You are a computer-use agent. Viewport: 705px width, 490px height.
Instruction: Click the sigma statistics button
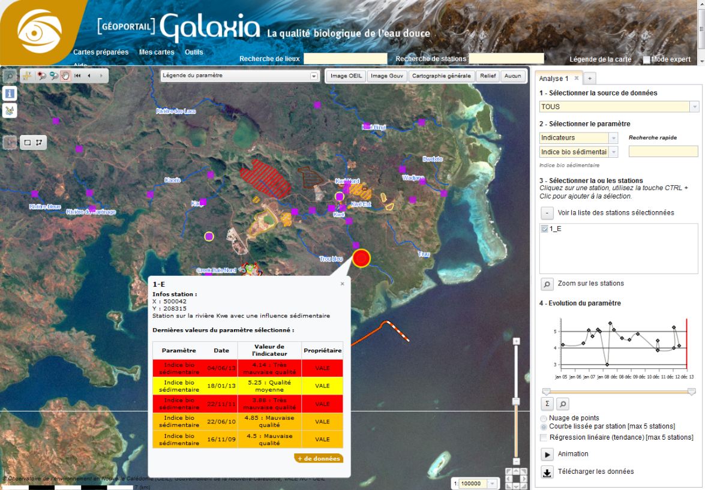[547, 404]
